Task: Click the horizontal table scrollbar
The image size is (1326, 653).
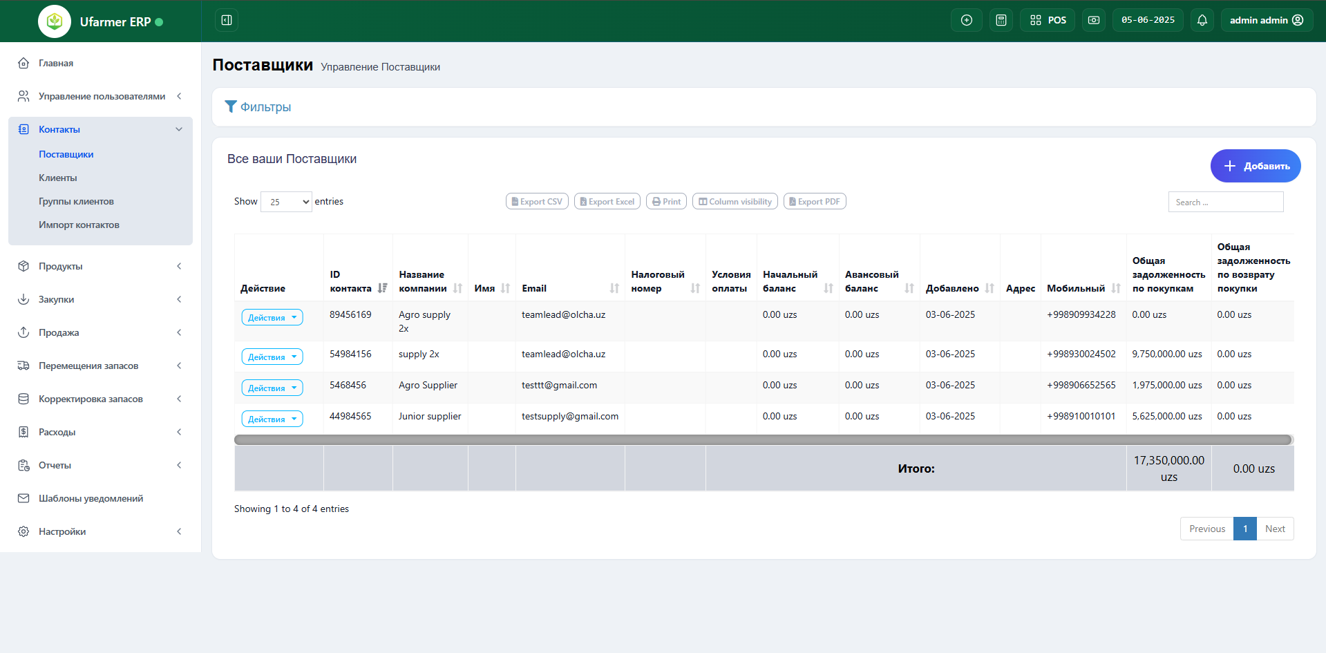Action: pos(763,440)
